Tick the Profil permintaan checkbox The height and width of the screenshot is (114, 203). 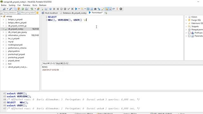[189, 33]
